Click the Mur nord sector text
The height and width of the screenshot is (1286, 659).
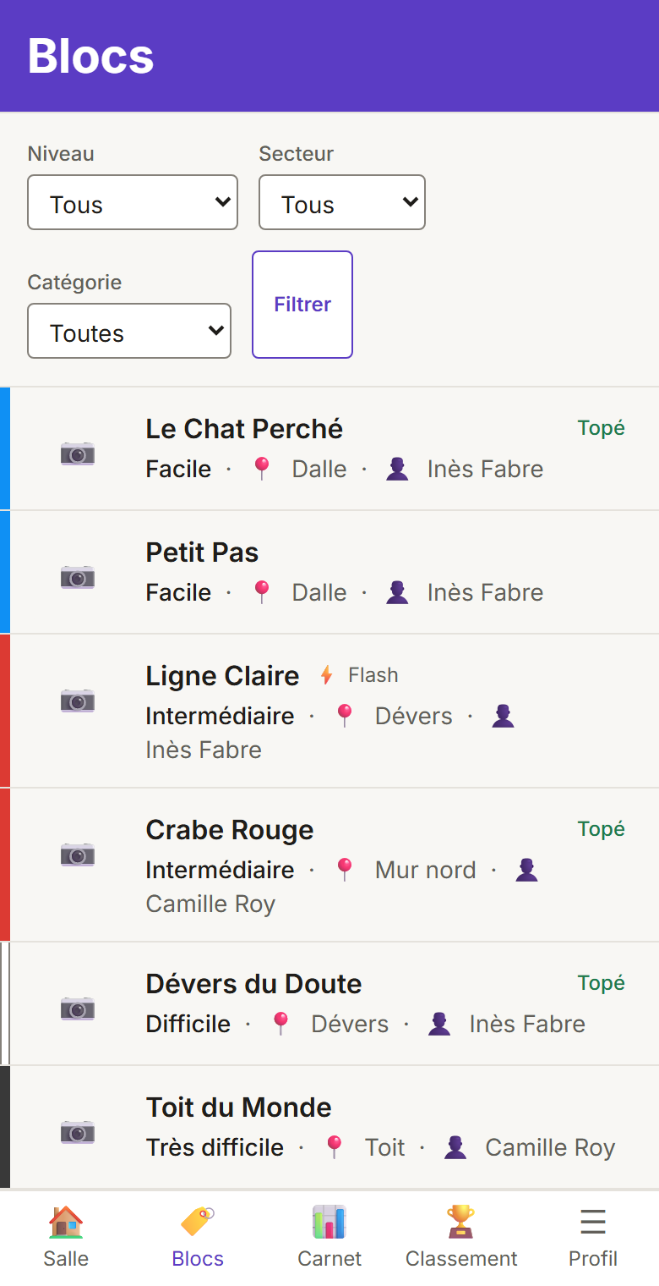[426, 870]
